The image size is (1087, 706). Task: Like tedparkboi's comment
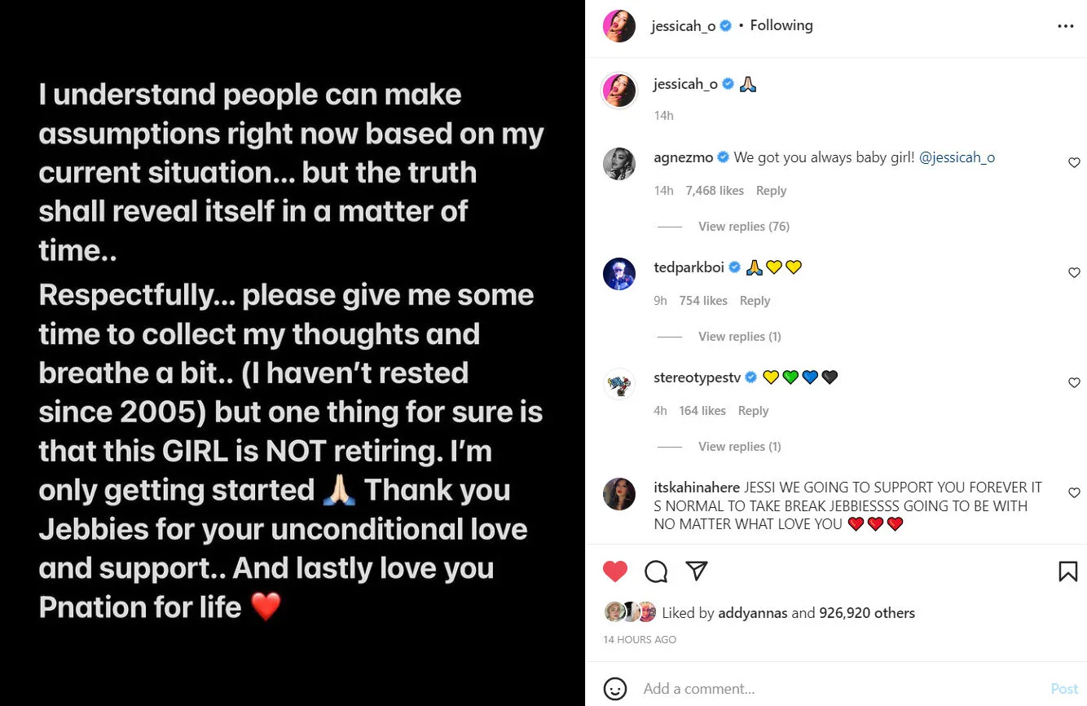coord(1074,273)
